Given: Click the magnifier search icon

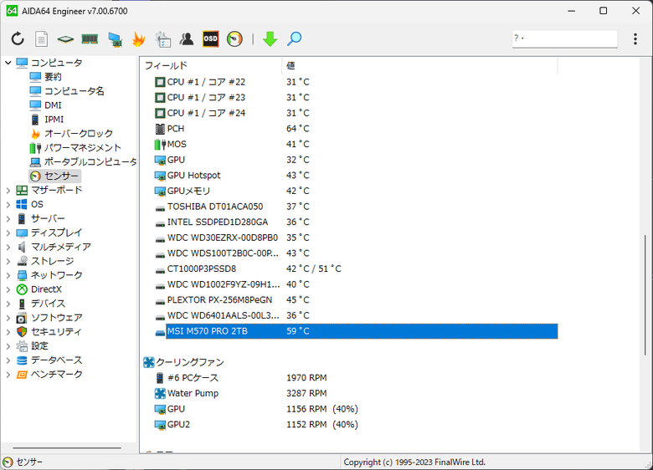Looking at the screenshot, I should tap(295, 39).
